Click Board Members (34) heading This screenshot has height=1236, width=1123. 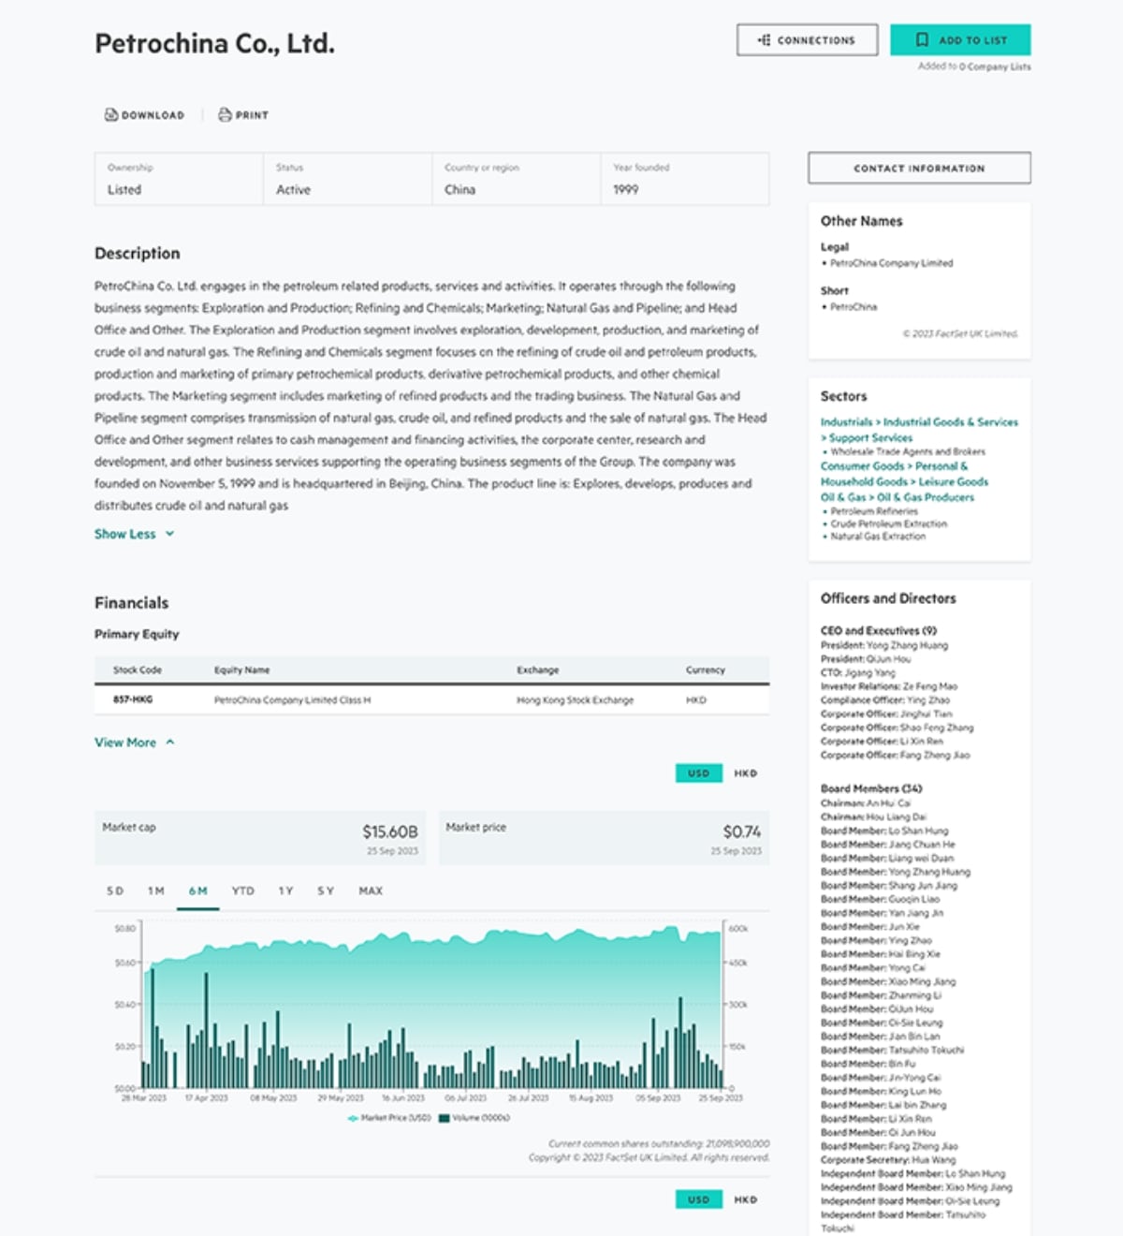(871, 788)
